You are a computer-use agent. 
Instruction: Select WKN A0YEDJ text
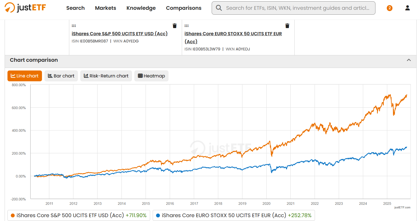tap(238, 49)
